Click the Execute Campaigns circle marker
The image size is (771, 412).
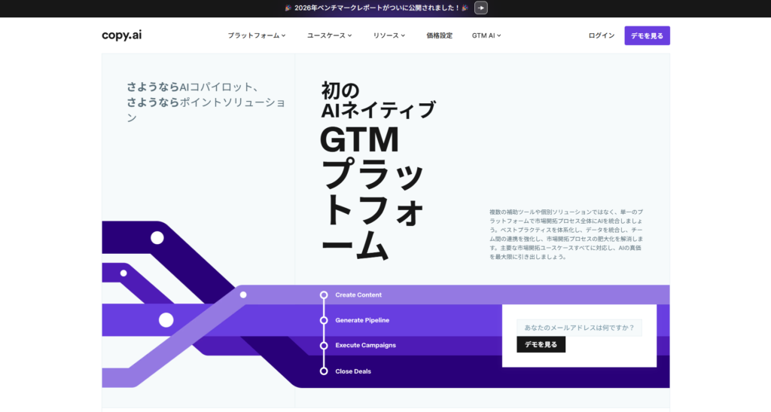coord(324,346)
